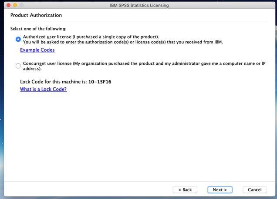This screenshot has width=277, height=199.
Task: Click the 'Select one of the following:' text
Action: point(38,29)
